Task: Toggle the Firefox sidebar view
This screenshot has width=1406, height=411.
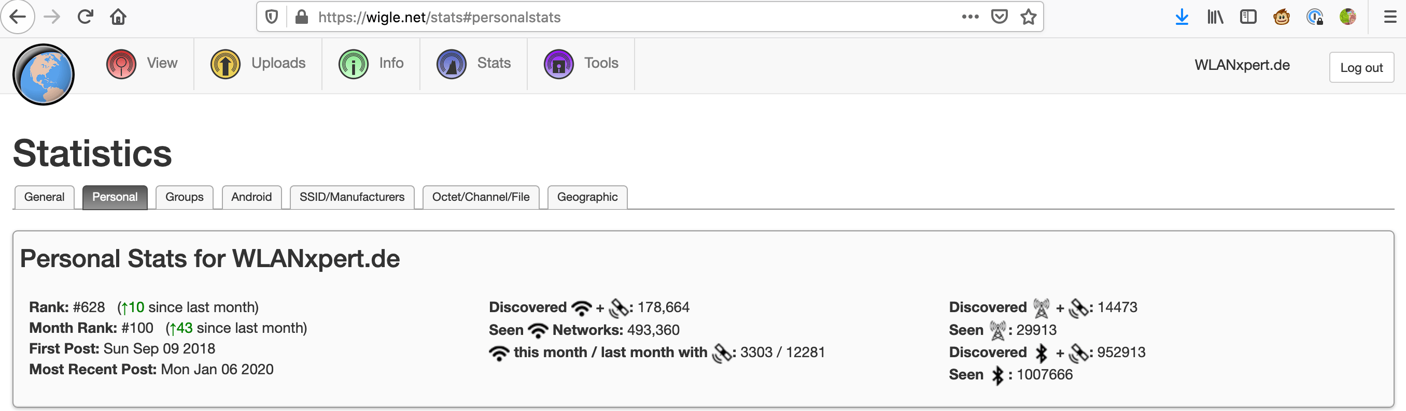Action: pyautogui.click(x=1248, y=17)
